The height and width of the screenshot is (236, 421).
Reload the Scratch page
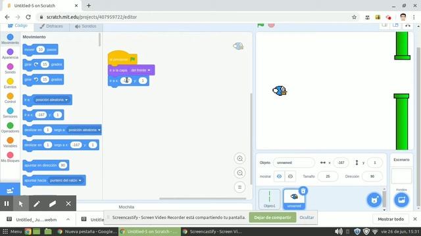[x=28, y=17]
